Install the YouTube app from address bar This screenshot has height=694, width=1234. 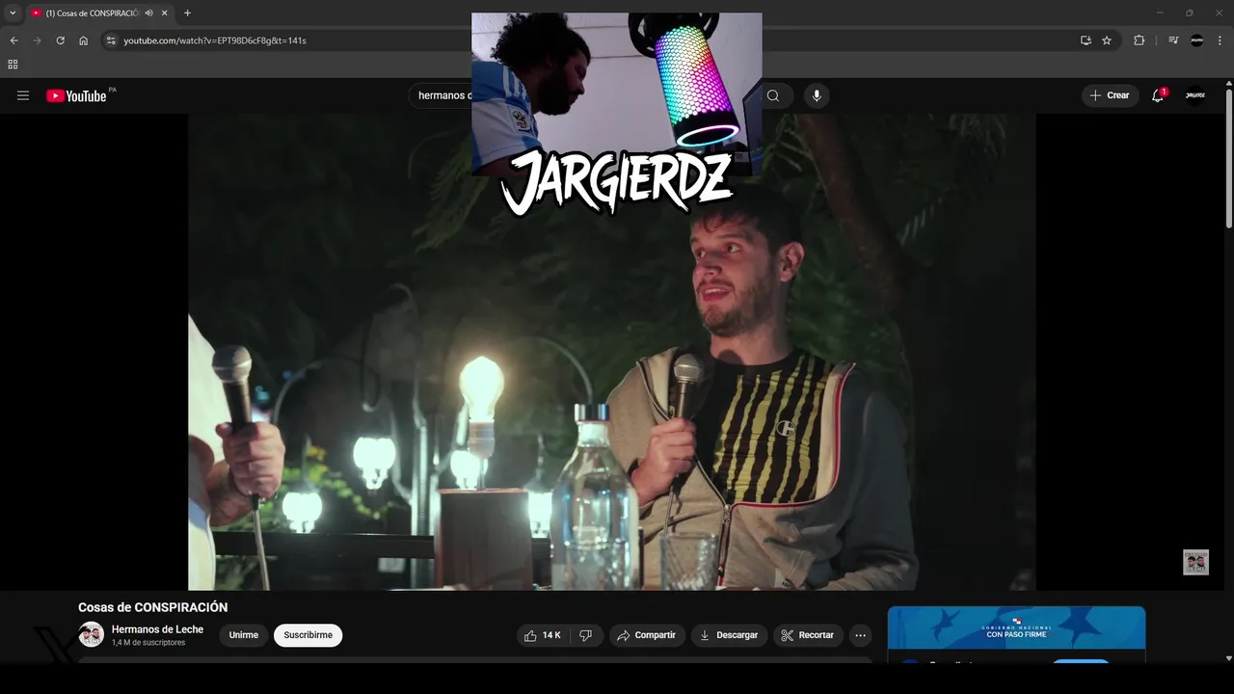coord(1086,40)
